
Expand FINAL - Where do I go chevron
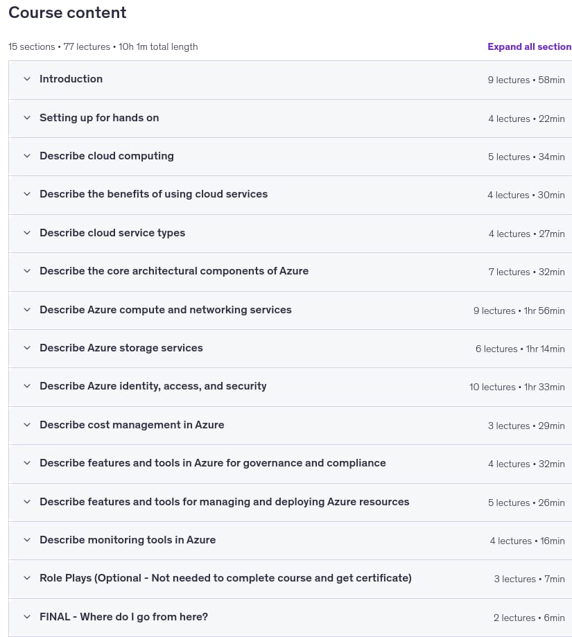[27, 617]
